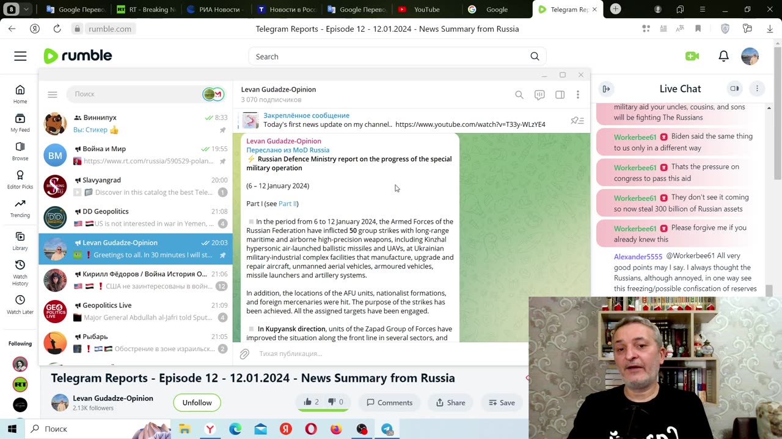Open a new browser tab with plus
This screenshot has height=439, width=782.
[616, 9]
